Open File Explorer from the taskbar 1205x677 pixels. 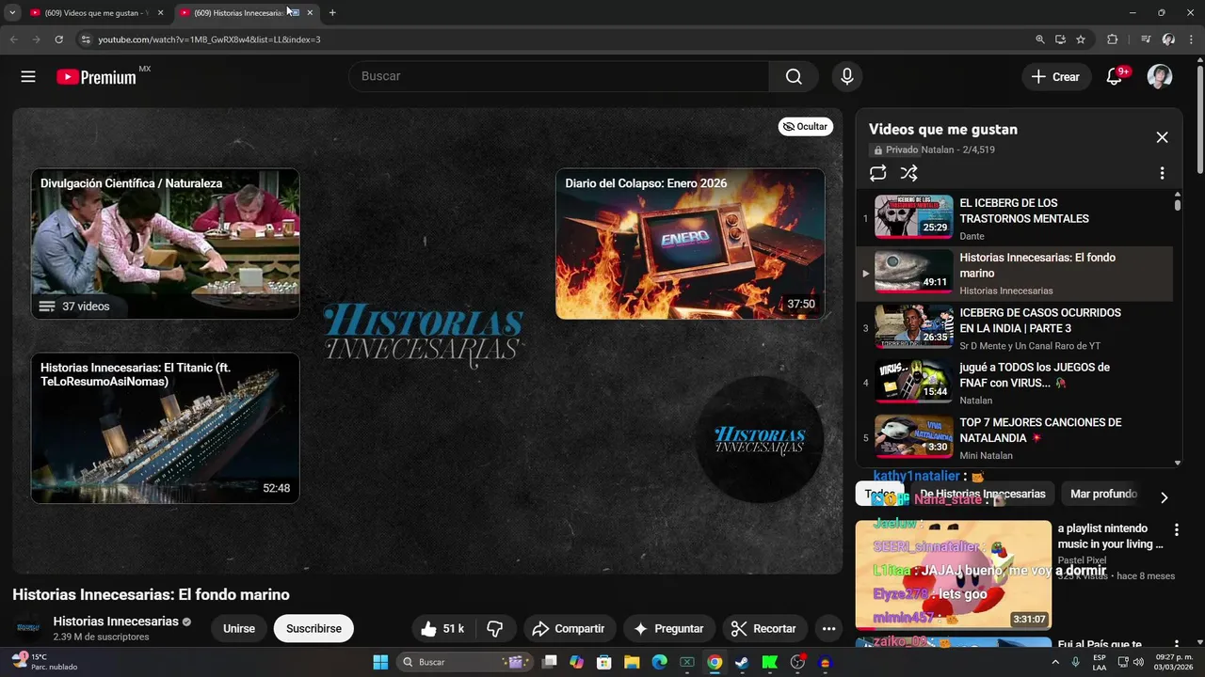(632, 662)
